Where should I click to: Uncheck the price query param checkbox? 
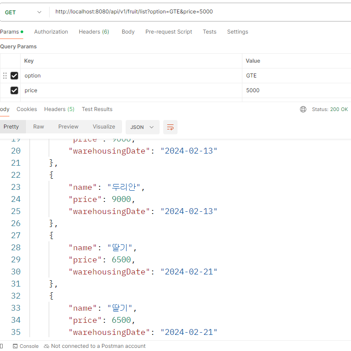[14, 90]
